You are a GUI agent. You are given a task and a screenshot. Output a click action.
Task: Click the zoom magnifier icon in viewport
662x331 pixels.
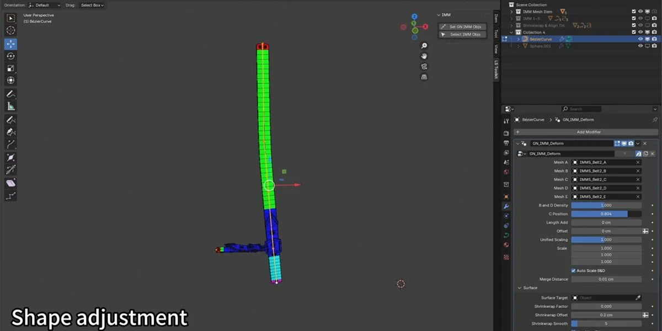pos(424,46)
